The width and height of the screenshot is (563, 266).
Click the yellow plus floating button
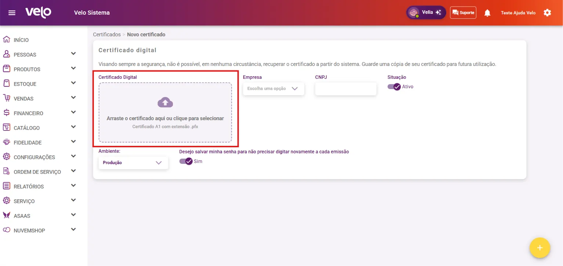coord(540,248)
